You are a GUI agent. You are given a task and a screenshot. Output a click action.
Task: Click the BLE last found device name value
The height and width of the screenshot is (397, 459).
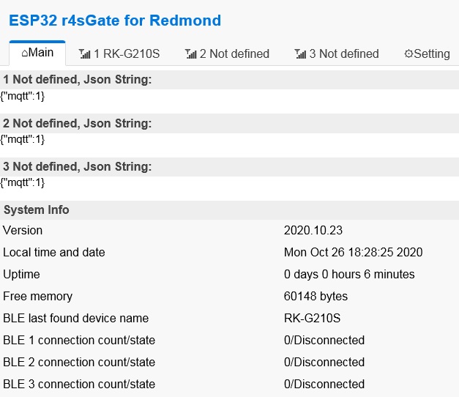pyautogui.click(x=313, y=319)
